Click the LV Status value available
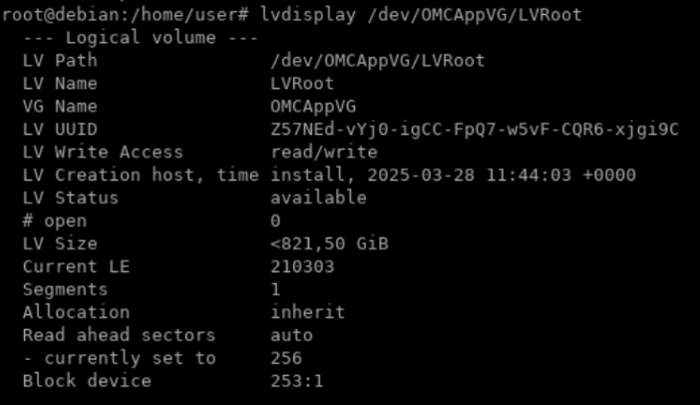 pos(319,198)
